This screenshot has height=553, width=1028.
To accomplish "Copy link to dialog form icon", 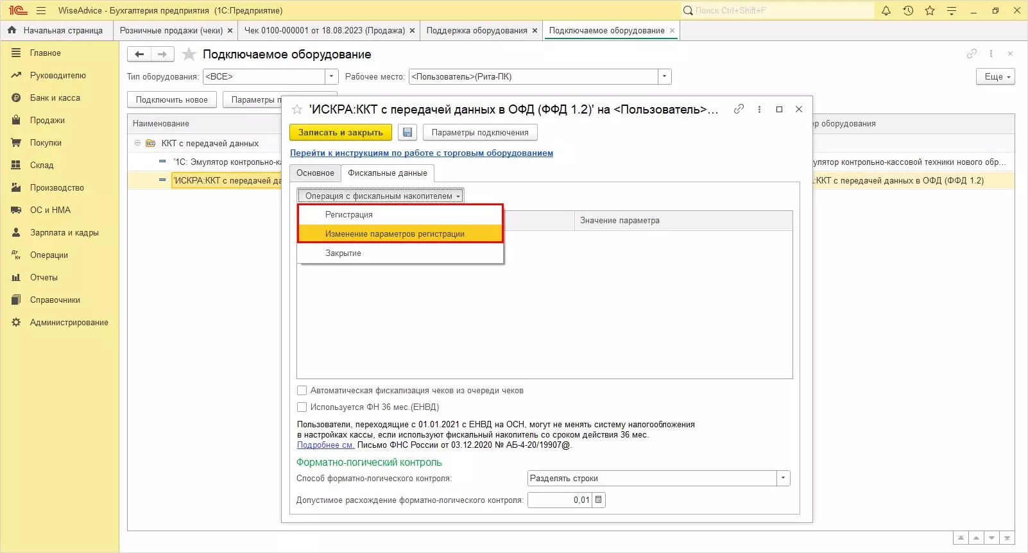I will 739,109.
